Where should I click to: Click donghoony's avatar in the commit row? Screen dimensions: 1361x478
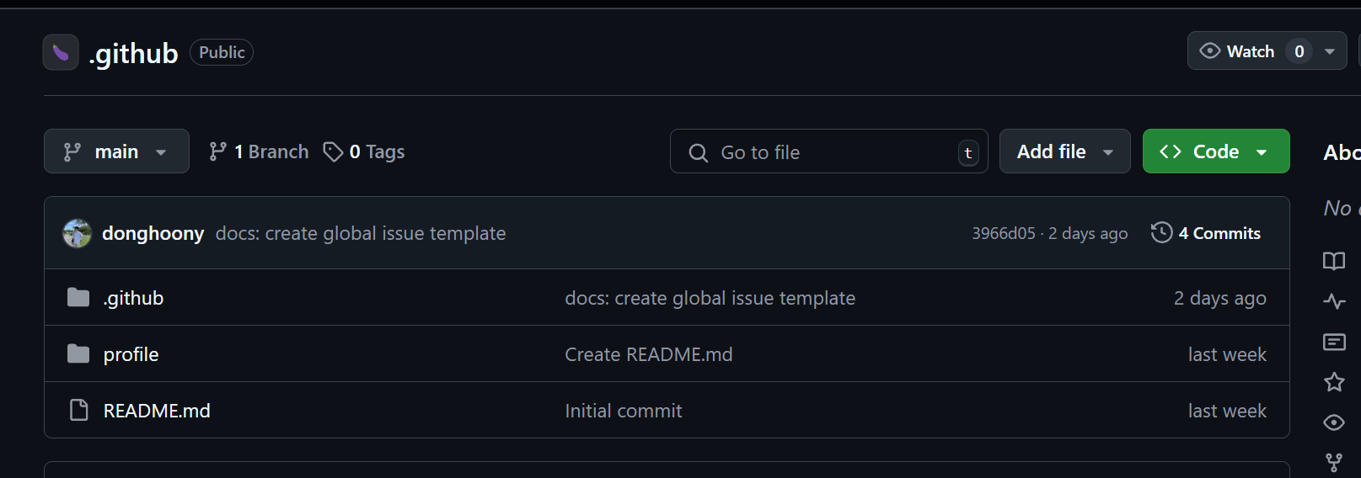click(x=78, y=233)
